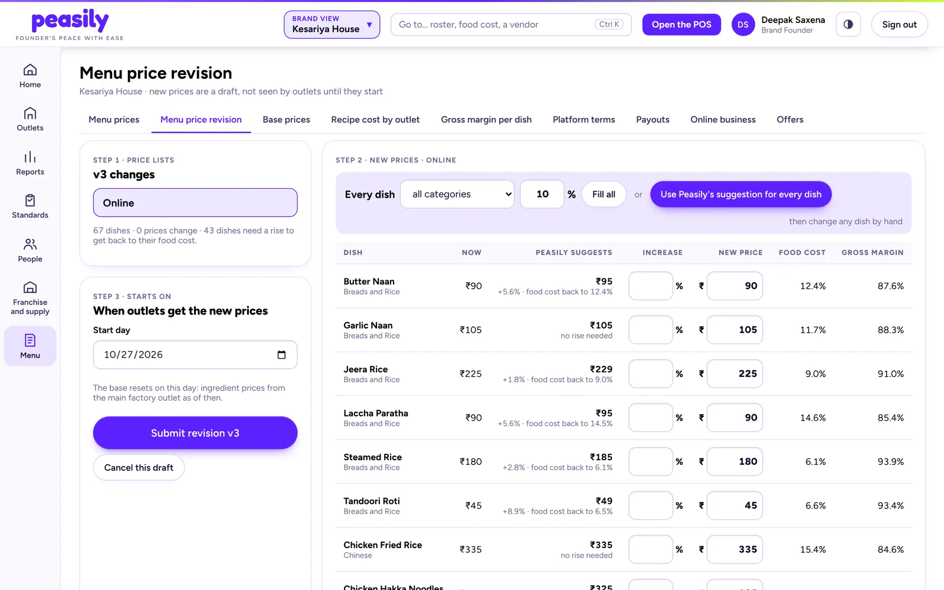Focus the Go to search field
The width and height of the screenshot is (944, 590).
[x=511, y=24]
